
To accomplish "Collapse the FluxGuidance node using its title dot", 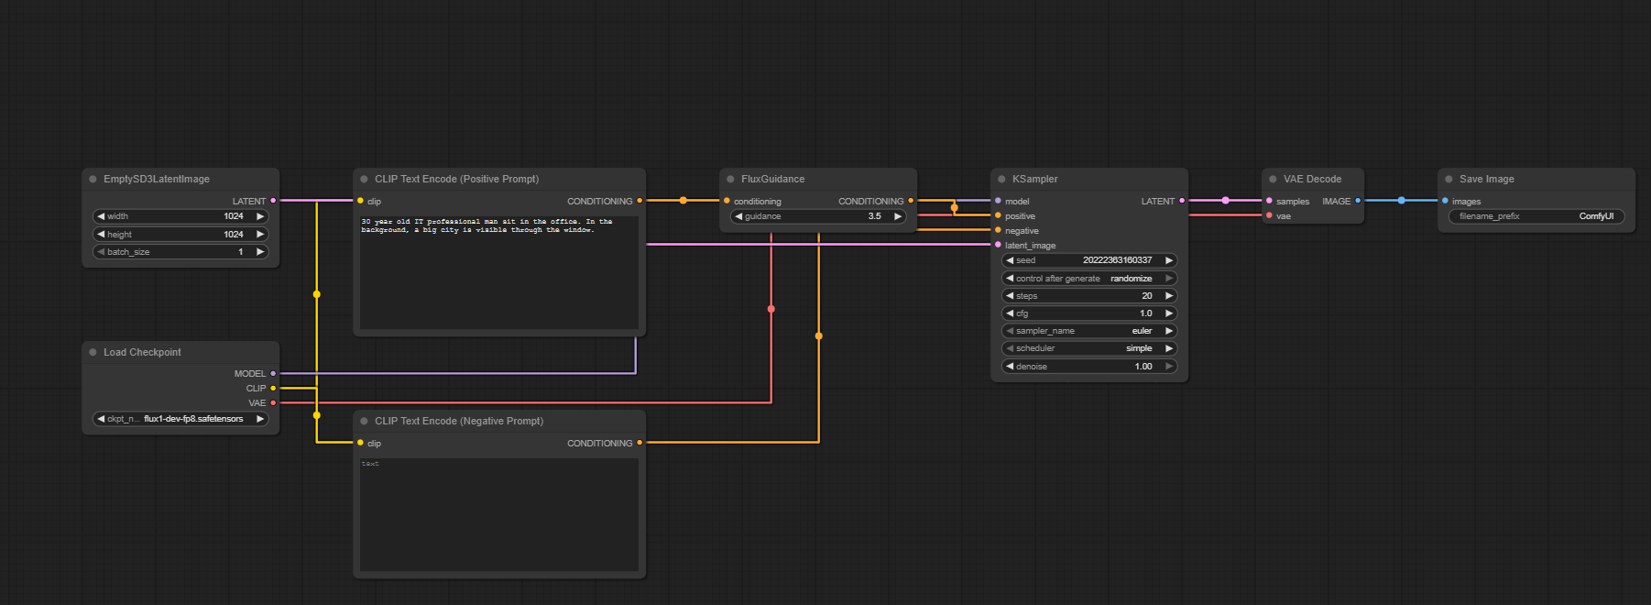I will pyautogui.click(x=730, y=180).
